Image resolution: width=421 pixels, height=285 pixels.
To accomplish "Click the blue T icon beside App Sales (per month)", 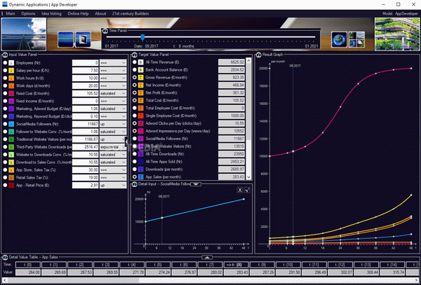I will pos(141,176).
